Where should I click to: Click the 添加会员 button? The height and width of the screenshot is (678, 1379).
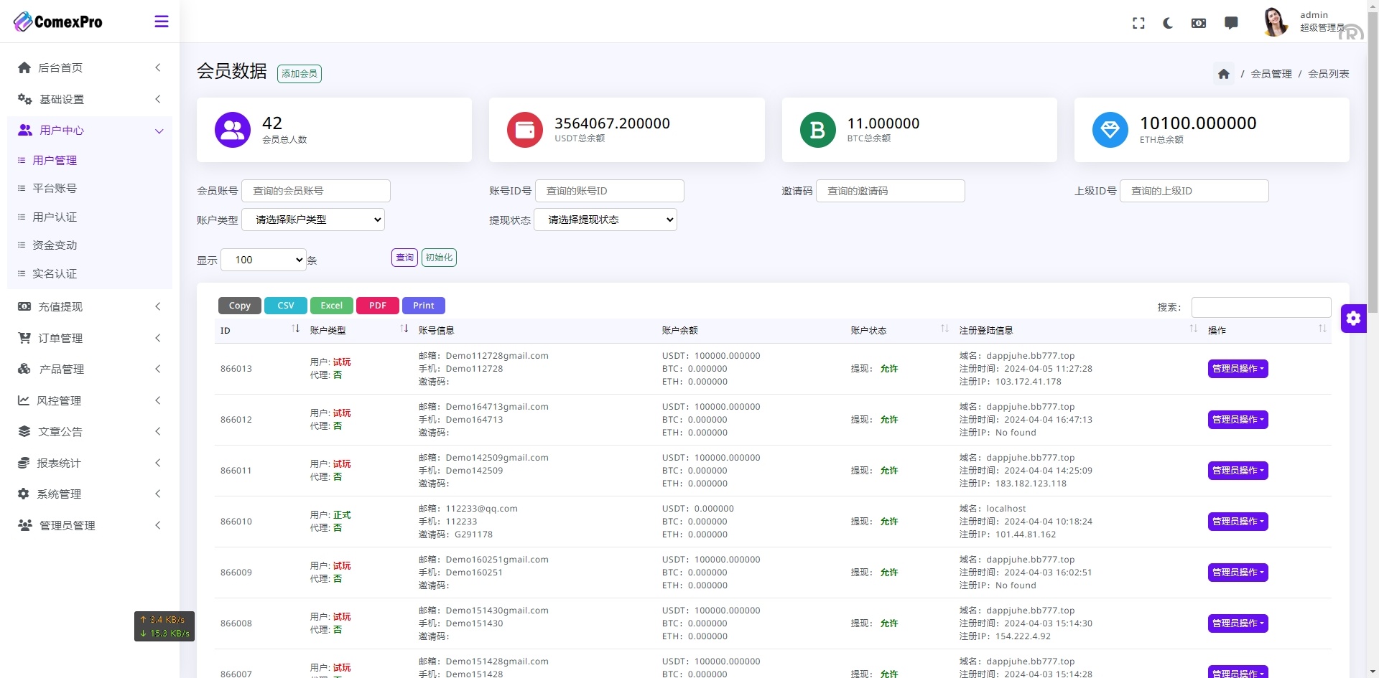pyautogui.click(x=300, y=73)
